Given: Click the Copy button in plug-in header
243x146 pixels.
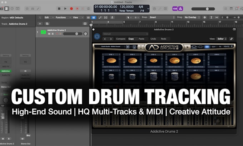Looking at the screenshot, I should coord(131,39).
